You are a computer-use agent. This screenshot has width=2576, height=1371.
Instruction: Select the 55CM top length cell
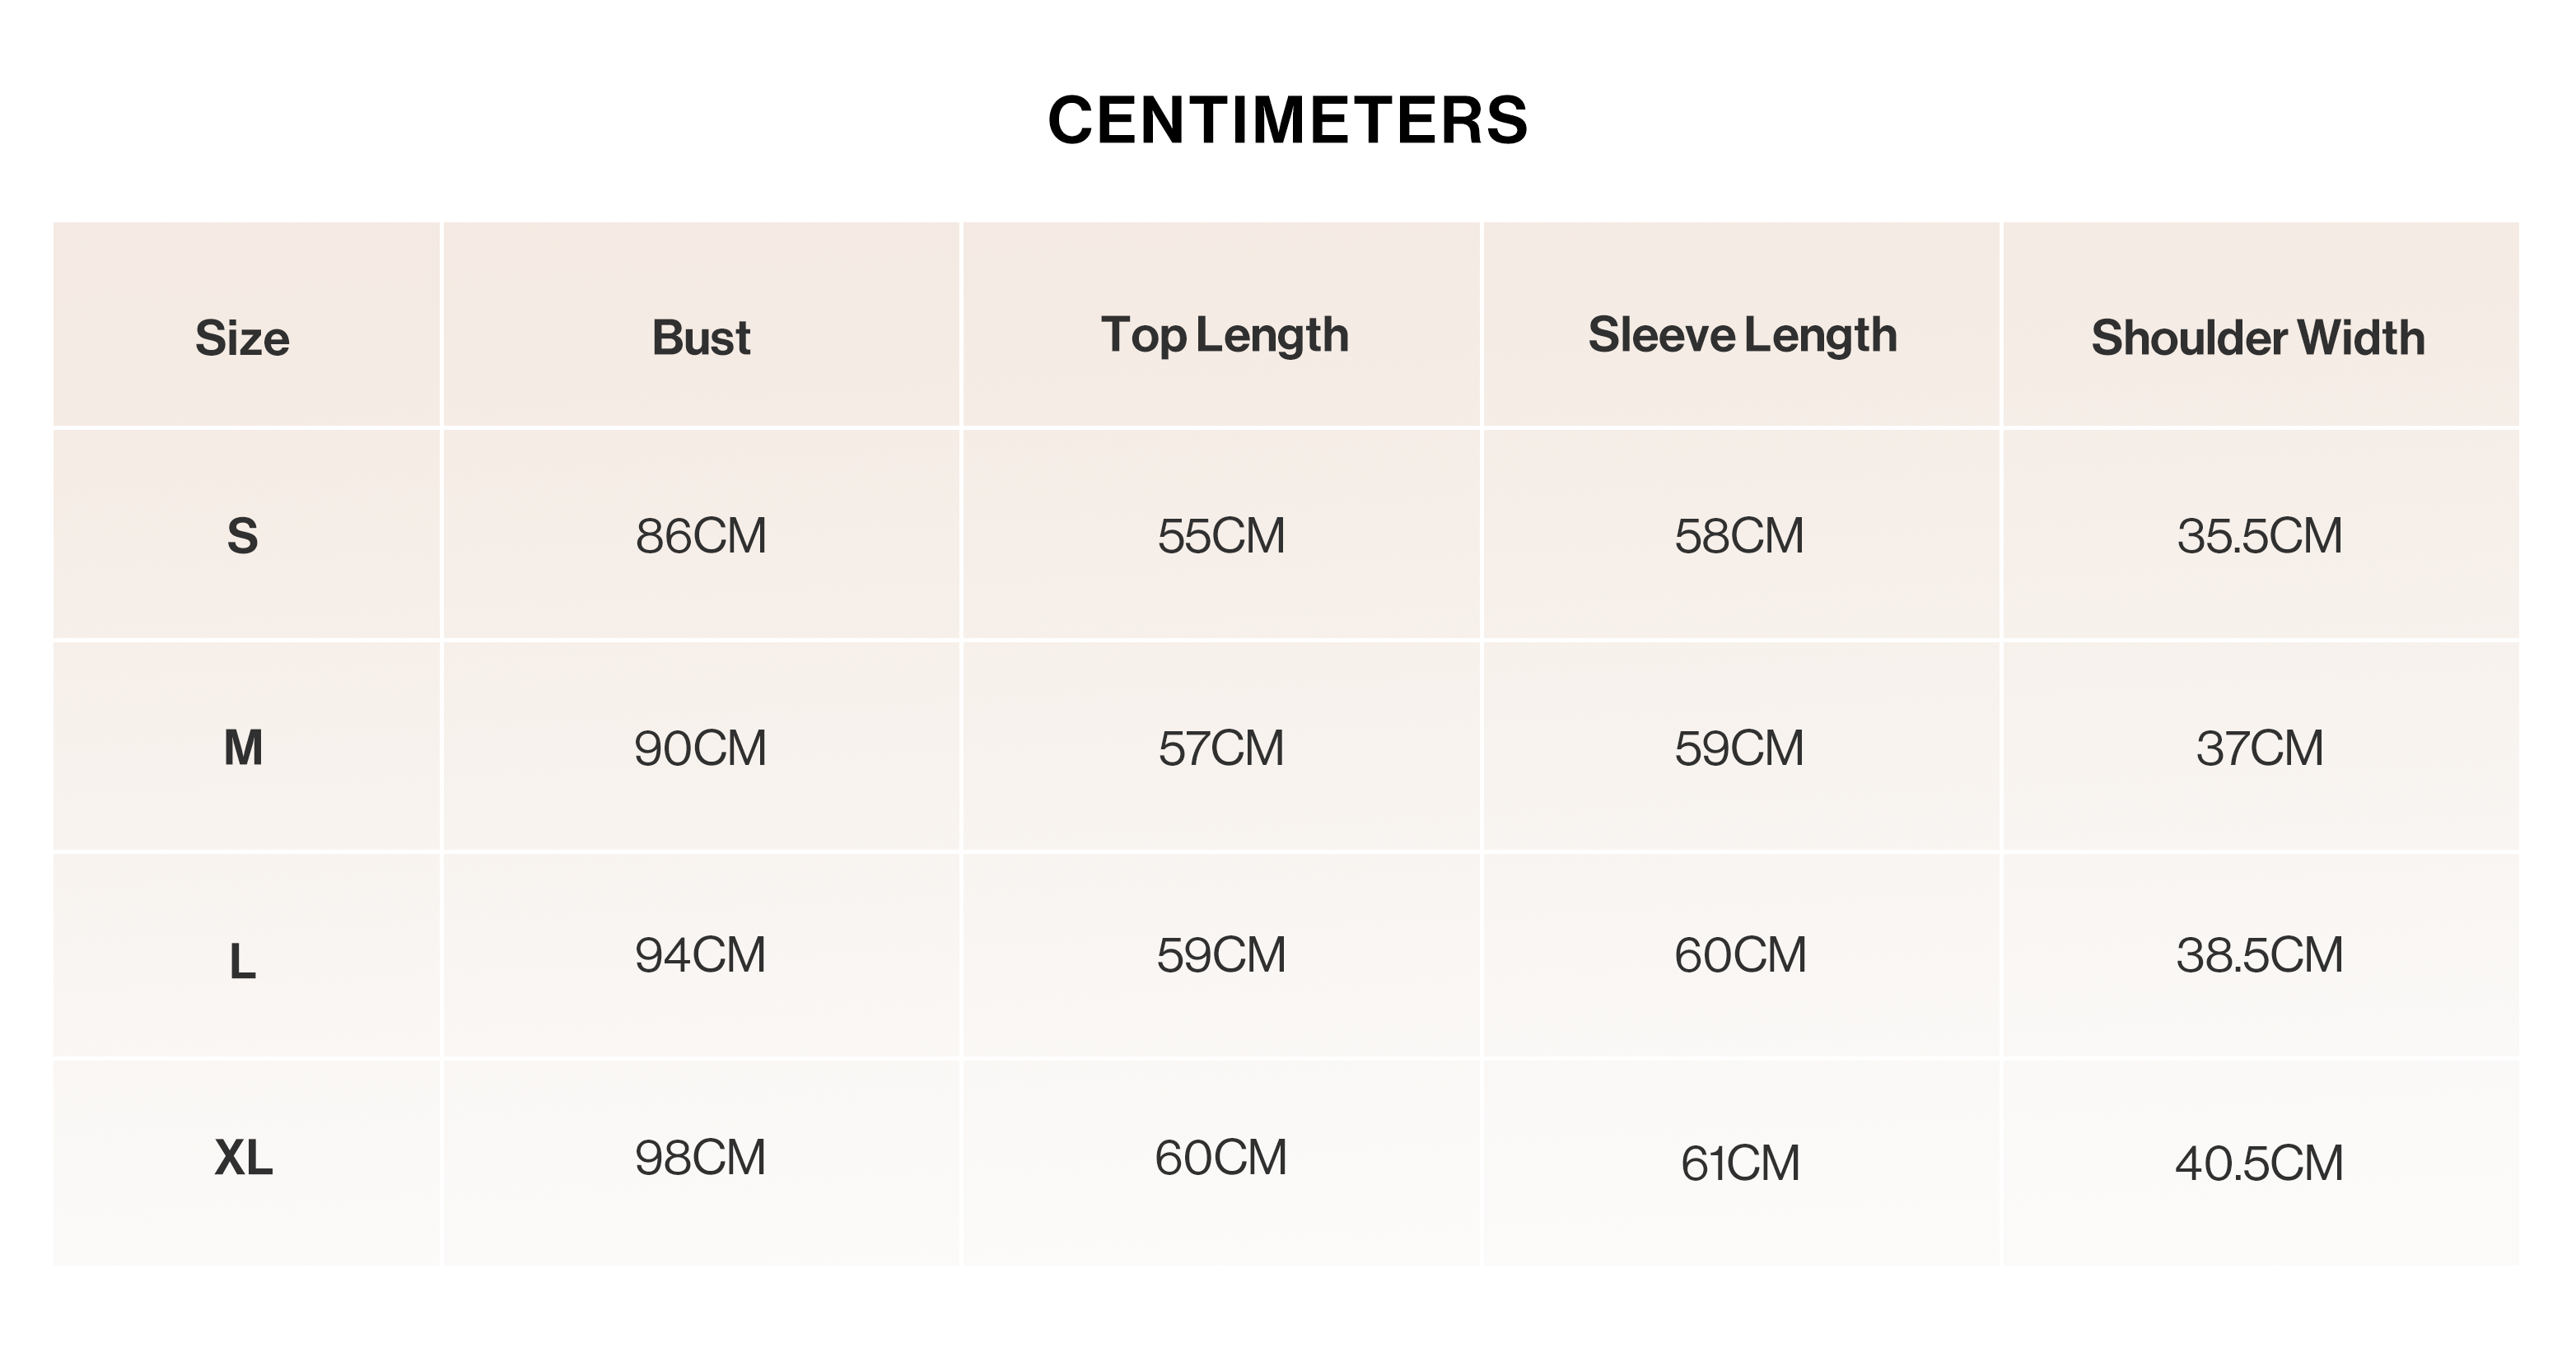coord(1221,536)
